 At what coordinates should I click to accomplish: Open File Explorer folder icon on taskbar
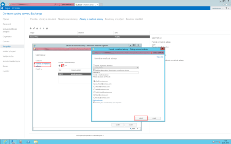pos(36,142)
